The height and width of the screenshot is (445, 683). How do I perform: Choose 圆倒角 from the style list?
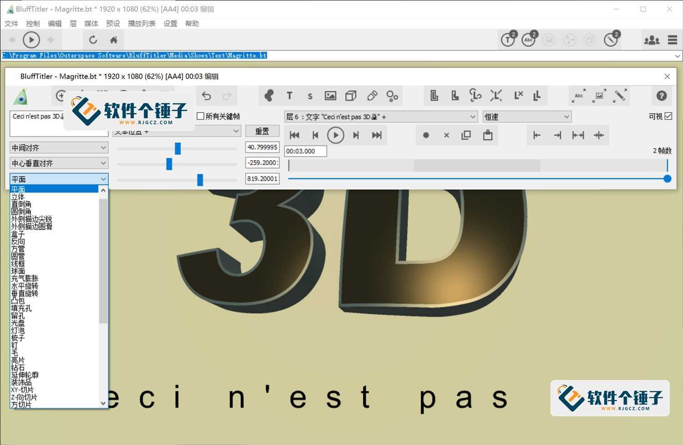point(21,212)
